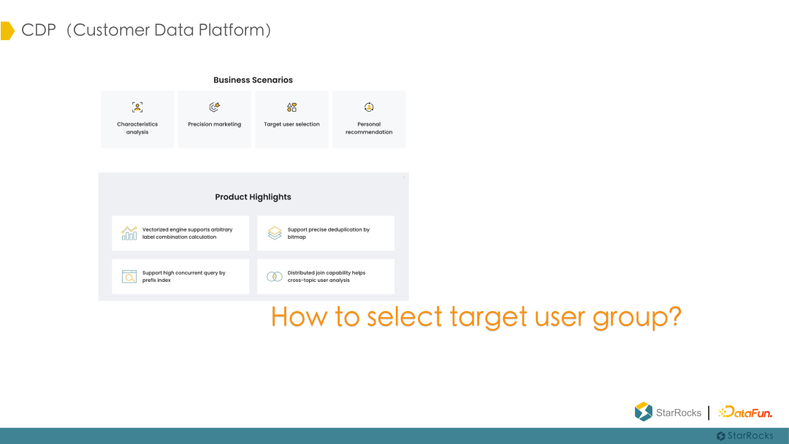
Task: Open the distributed join capability card
Action: coord(326,277)
